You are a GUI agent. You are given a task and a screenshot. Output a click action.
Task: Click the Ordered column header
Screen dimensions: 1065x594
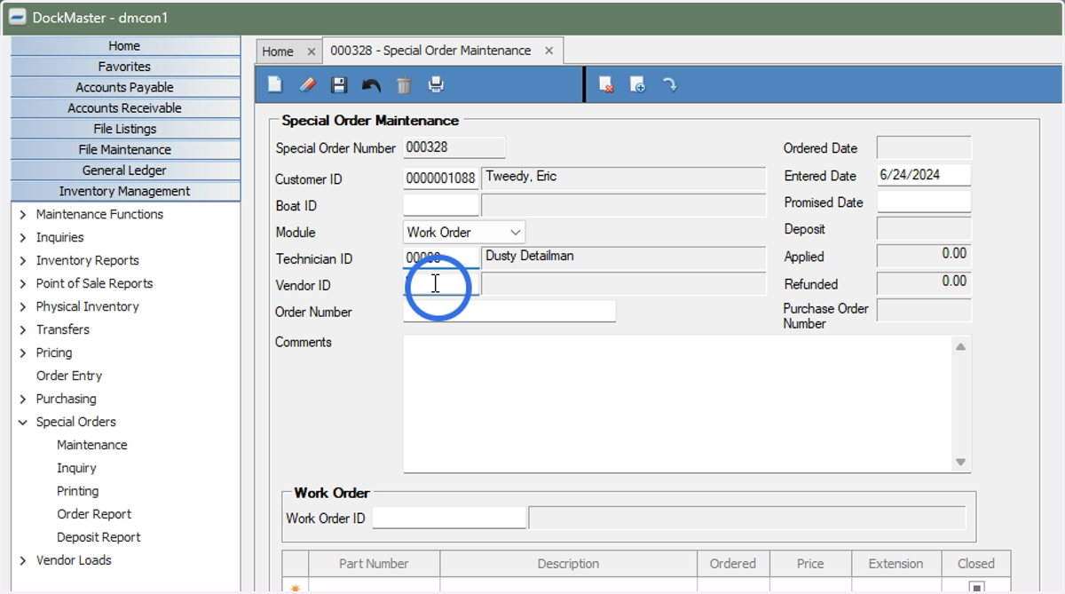pos(733,564)
